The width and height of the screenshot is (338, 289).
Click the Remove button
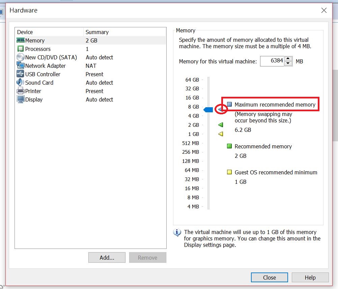pyautogui.click(x=148, y=258)
